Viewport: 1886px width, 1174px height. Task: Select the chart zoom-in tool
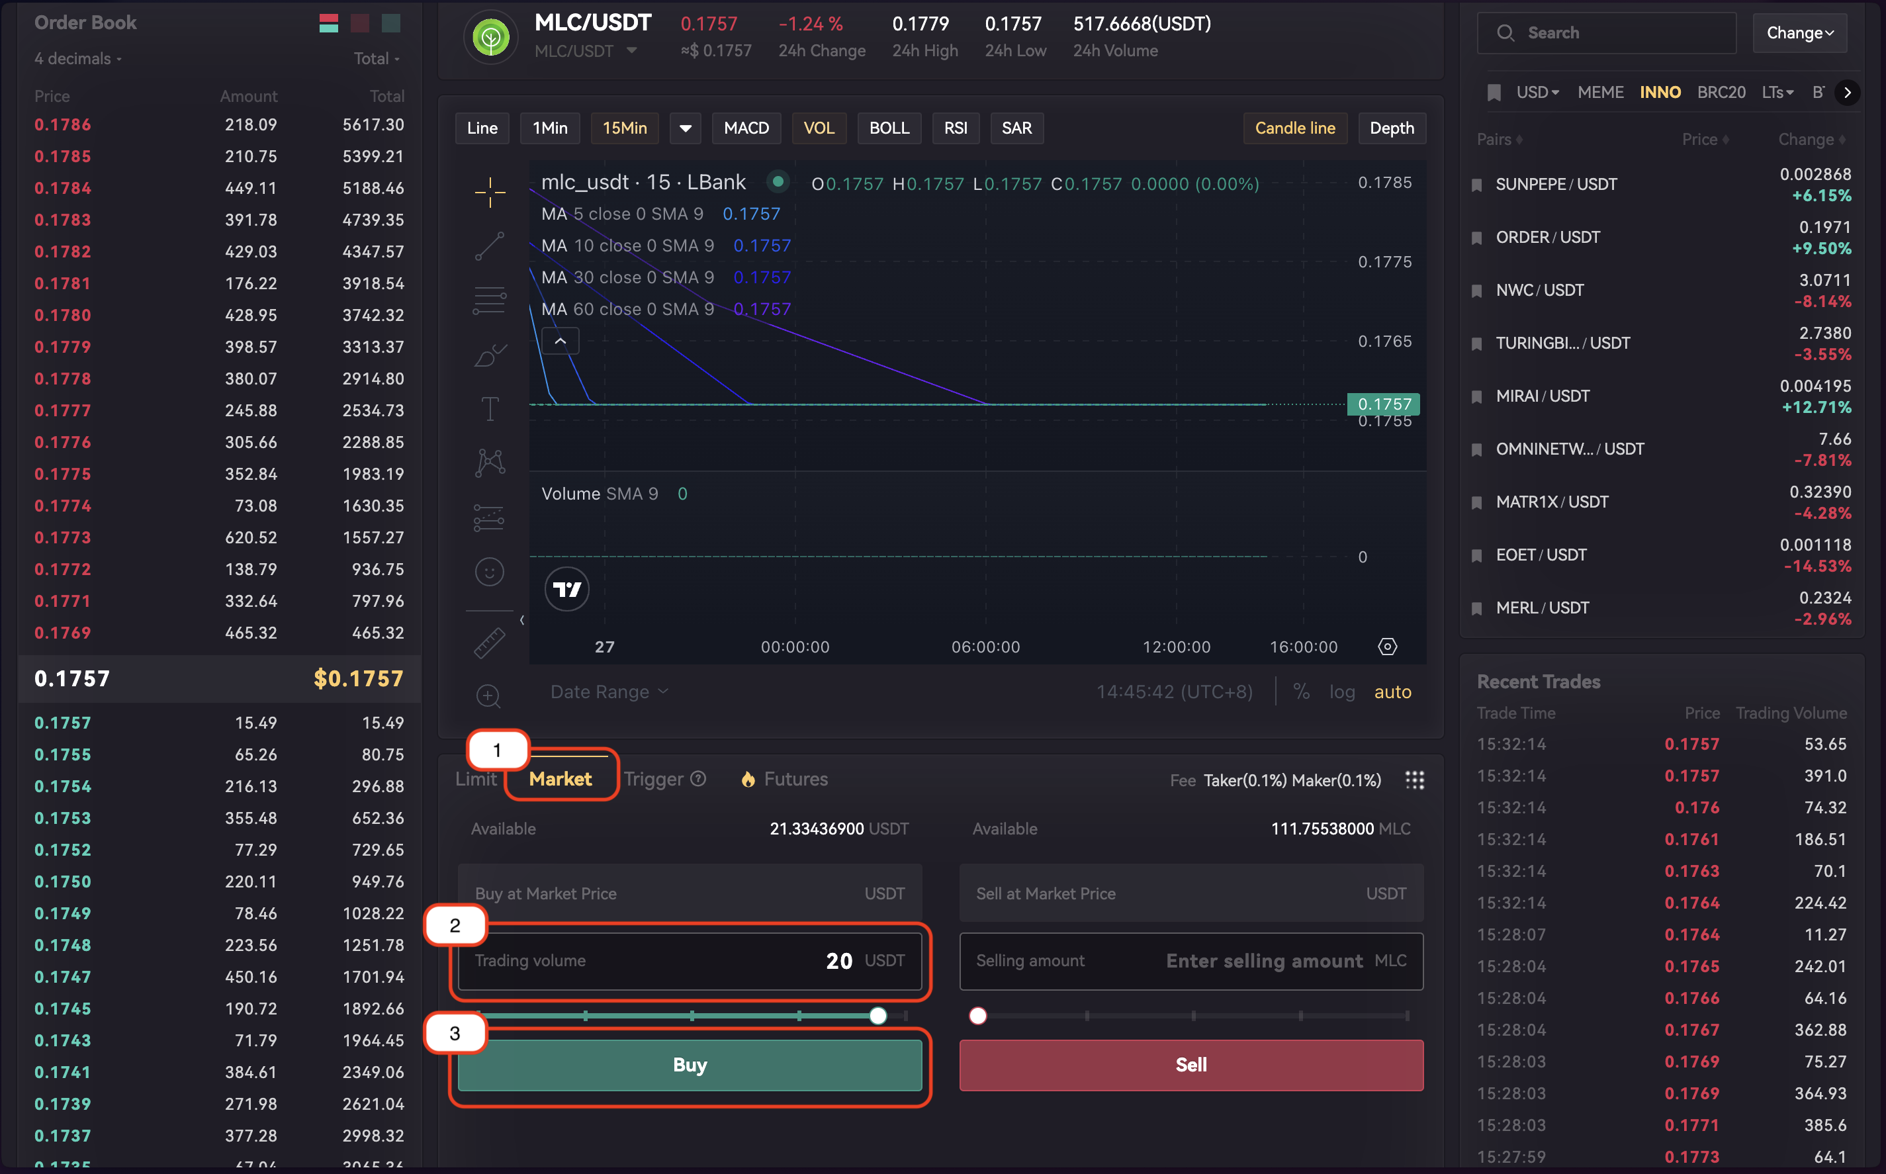(488, 696)
